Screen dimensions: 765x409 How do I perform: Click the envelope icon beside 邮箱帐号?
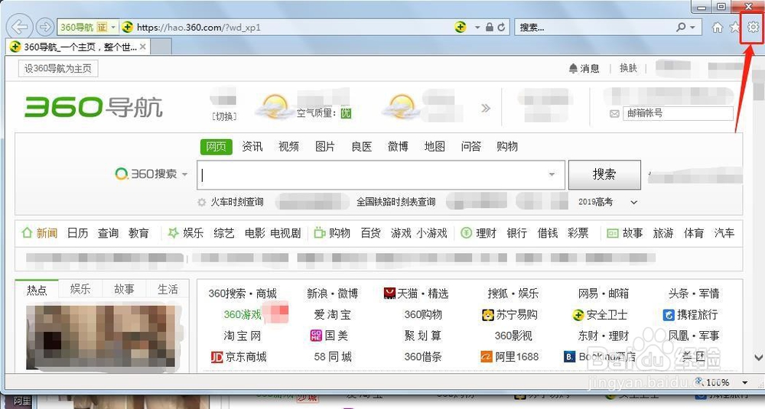(x=614, y=114)
